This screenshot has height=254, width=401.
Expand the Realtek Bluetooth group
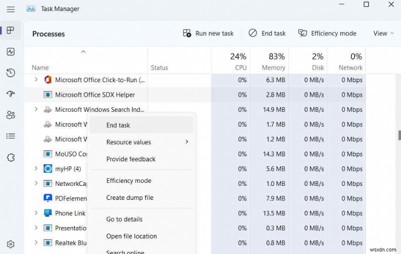(x=36, y=242)
